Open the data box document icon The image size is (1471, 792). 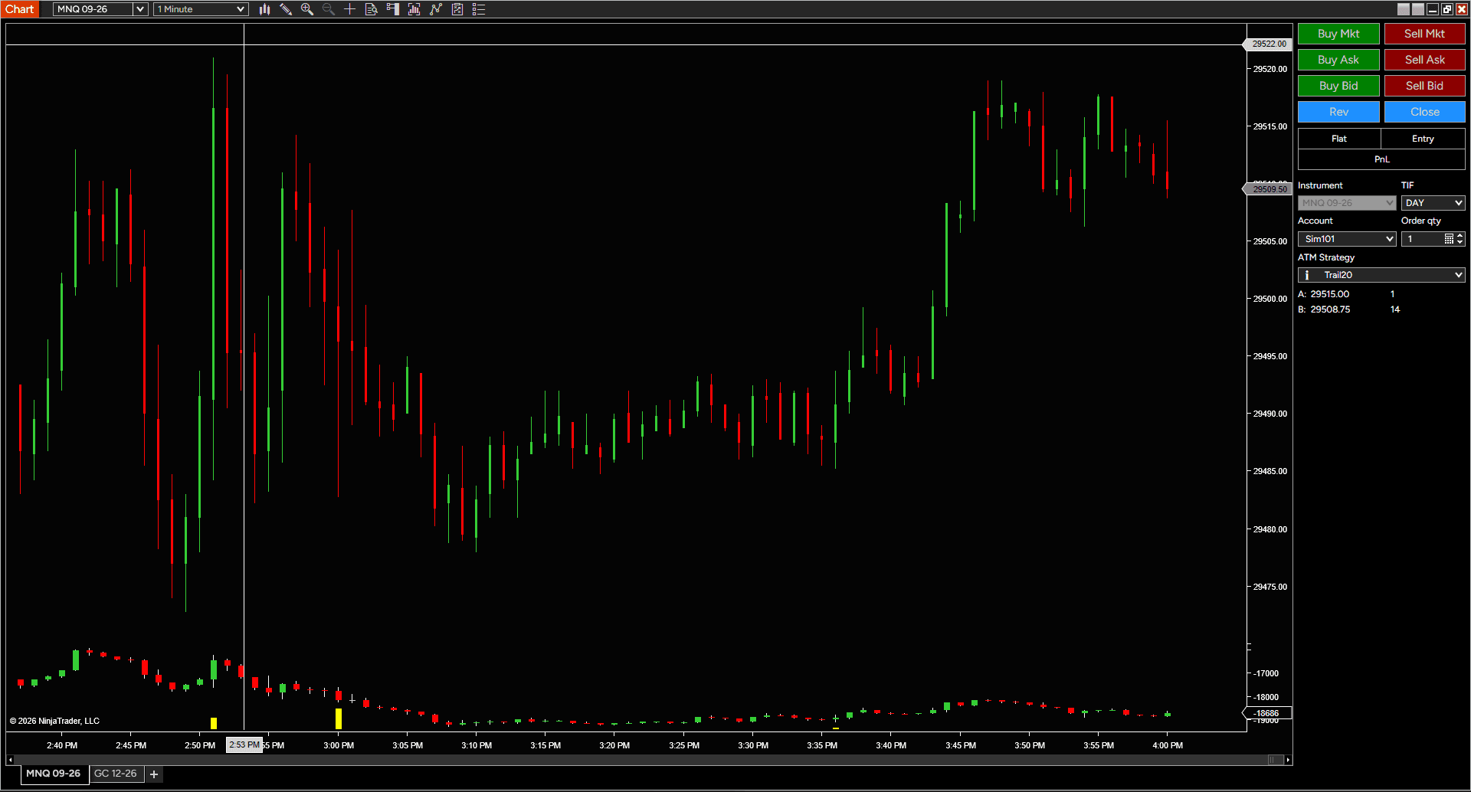(x=372, y=9)
